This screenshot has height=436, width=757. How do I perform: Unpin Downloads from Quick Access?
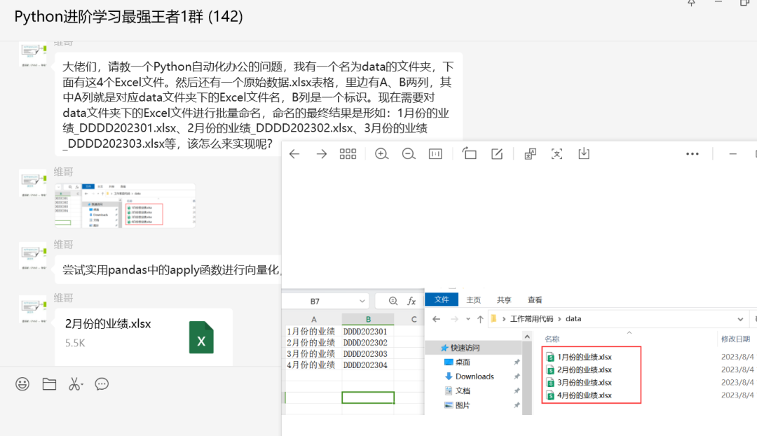tap(516, 376)
